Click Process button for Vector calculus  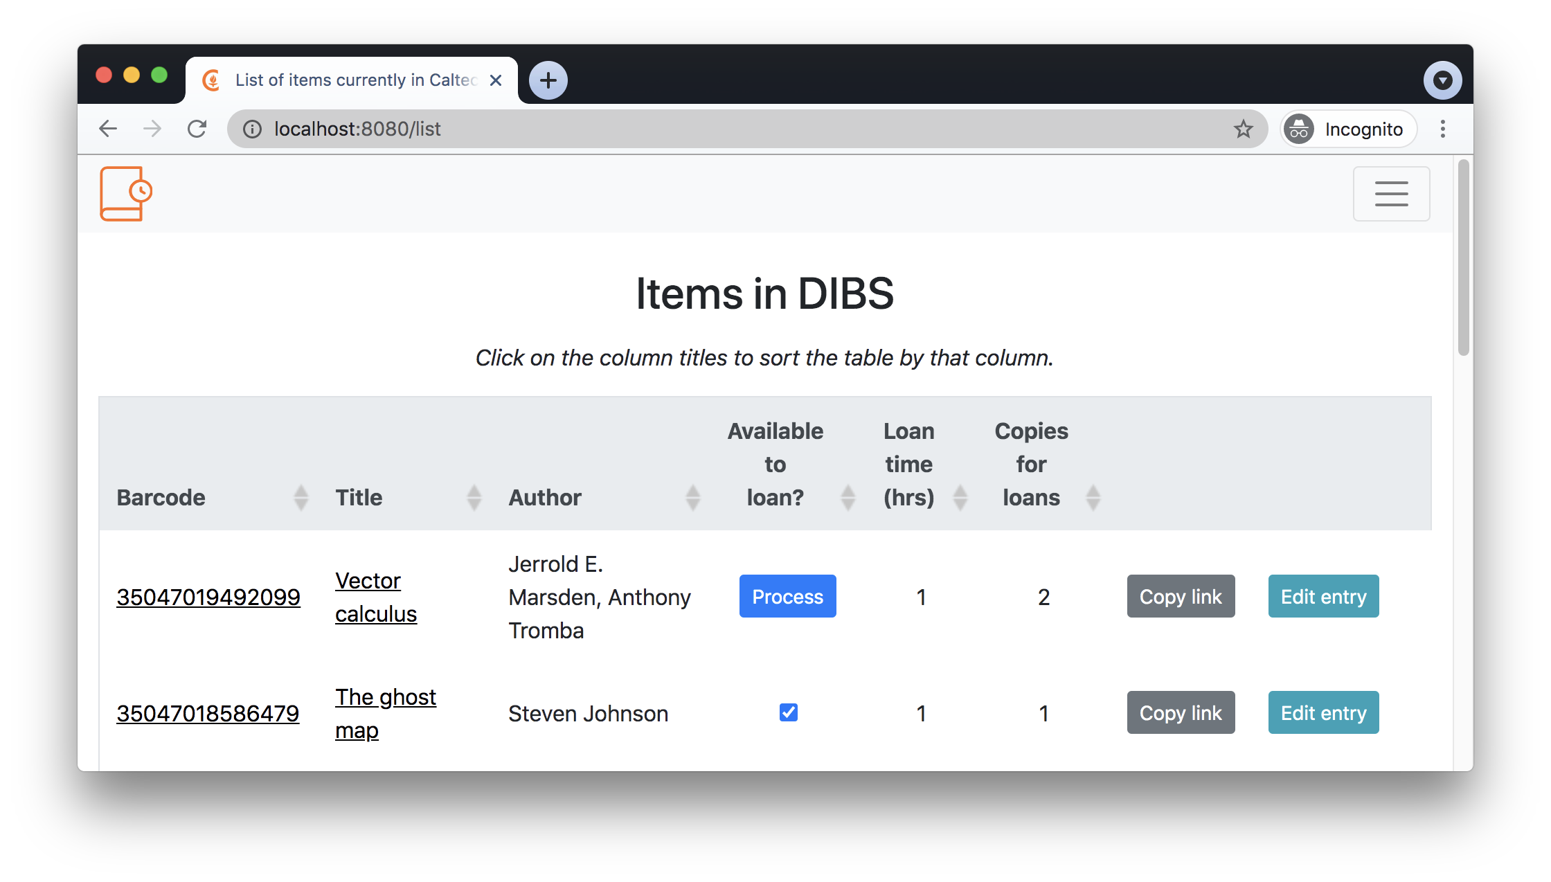(788, 596)
